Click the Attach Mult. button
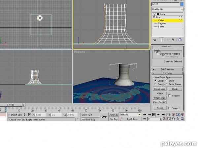The height and width of the screenshot is (148, 198). 160,98
